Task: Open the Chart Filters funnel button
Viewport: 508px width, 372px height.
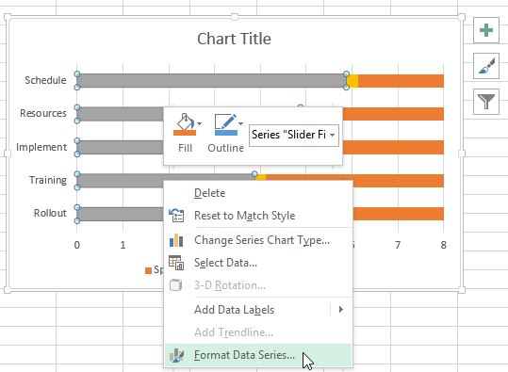Action: click(486, 102)
